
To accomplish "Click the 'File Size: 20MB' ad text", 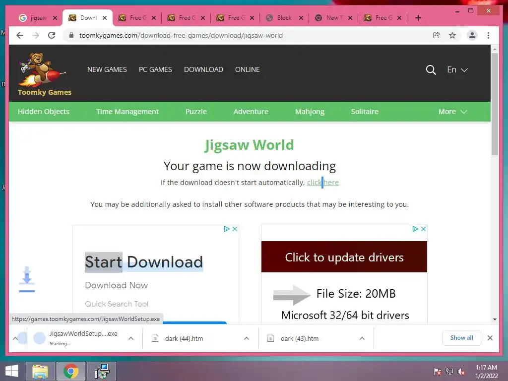I will 356,294.
